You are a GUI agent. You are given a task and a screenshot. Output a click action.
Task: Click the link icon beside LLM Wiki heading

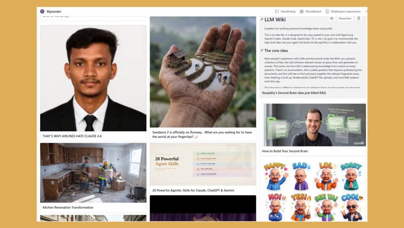[262, 19]
